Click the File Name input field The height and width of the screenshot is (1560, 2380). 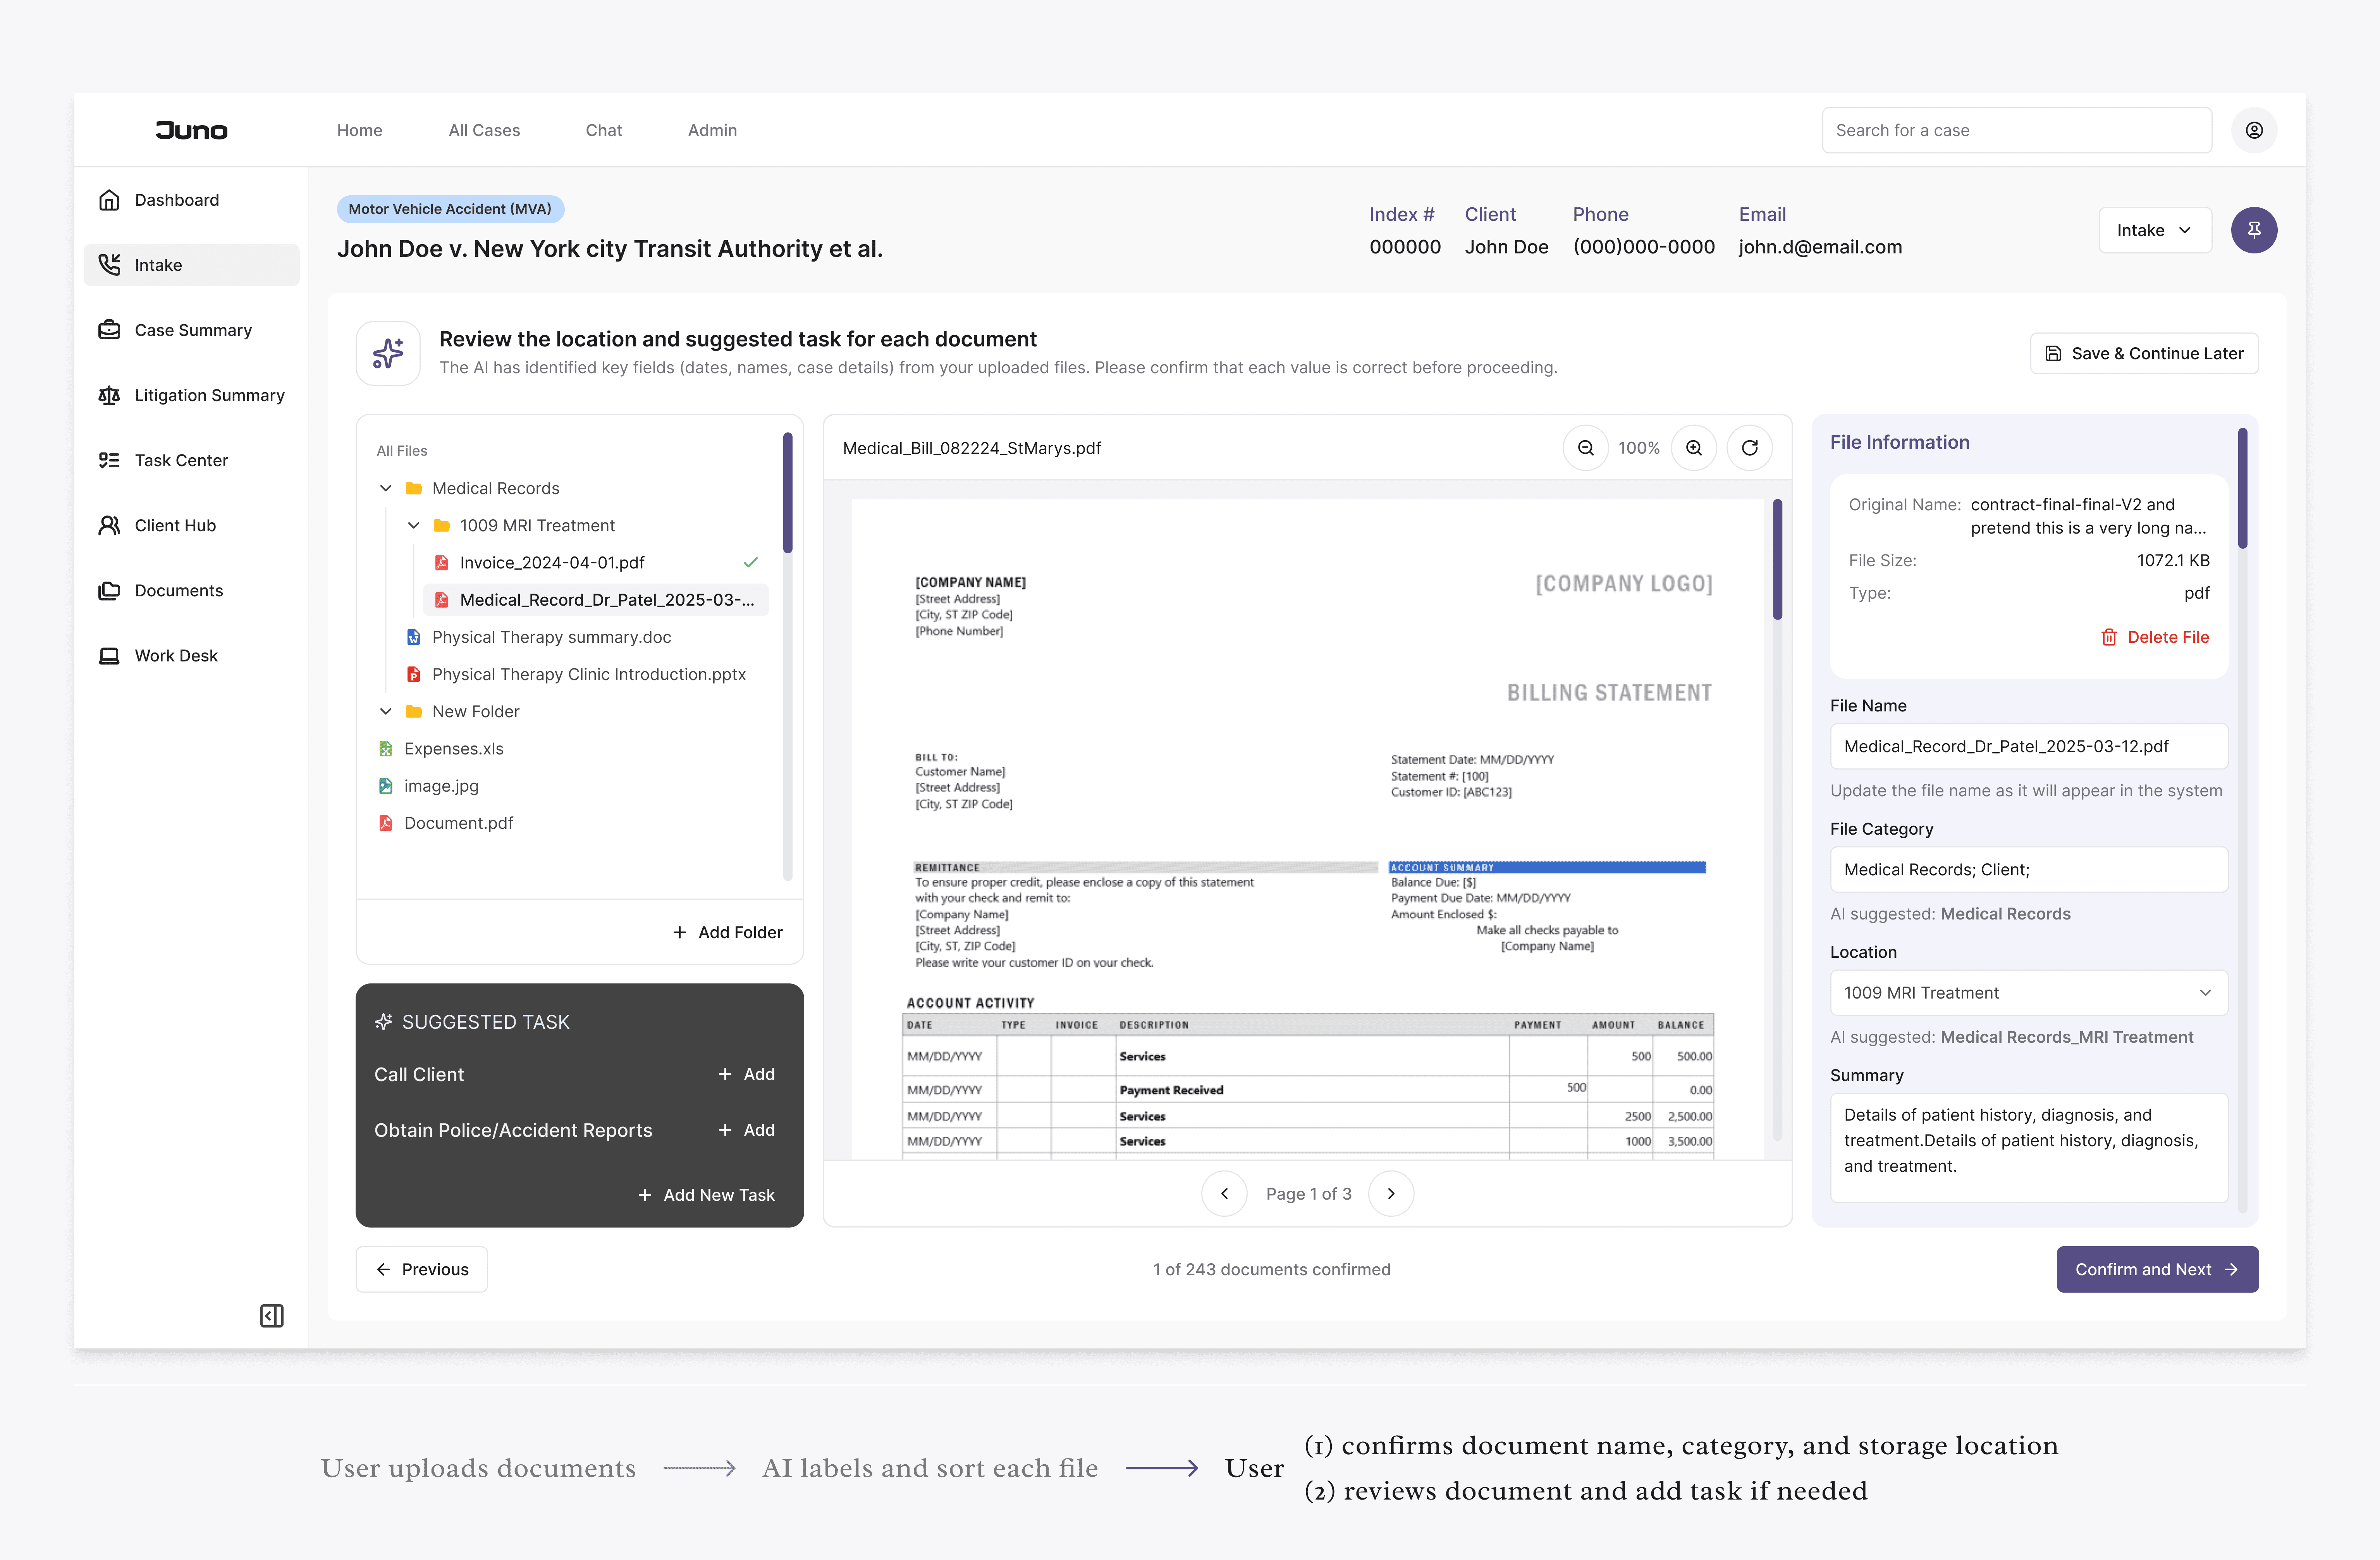(2028, 746)
